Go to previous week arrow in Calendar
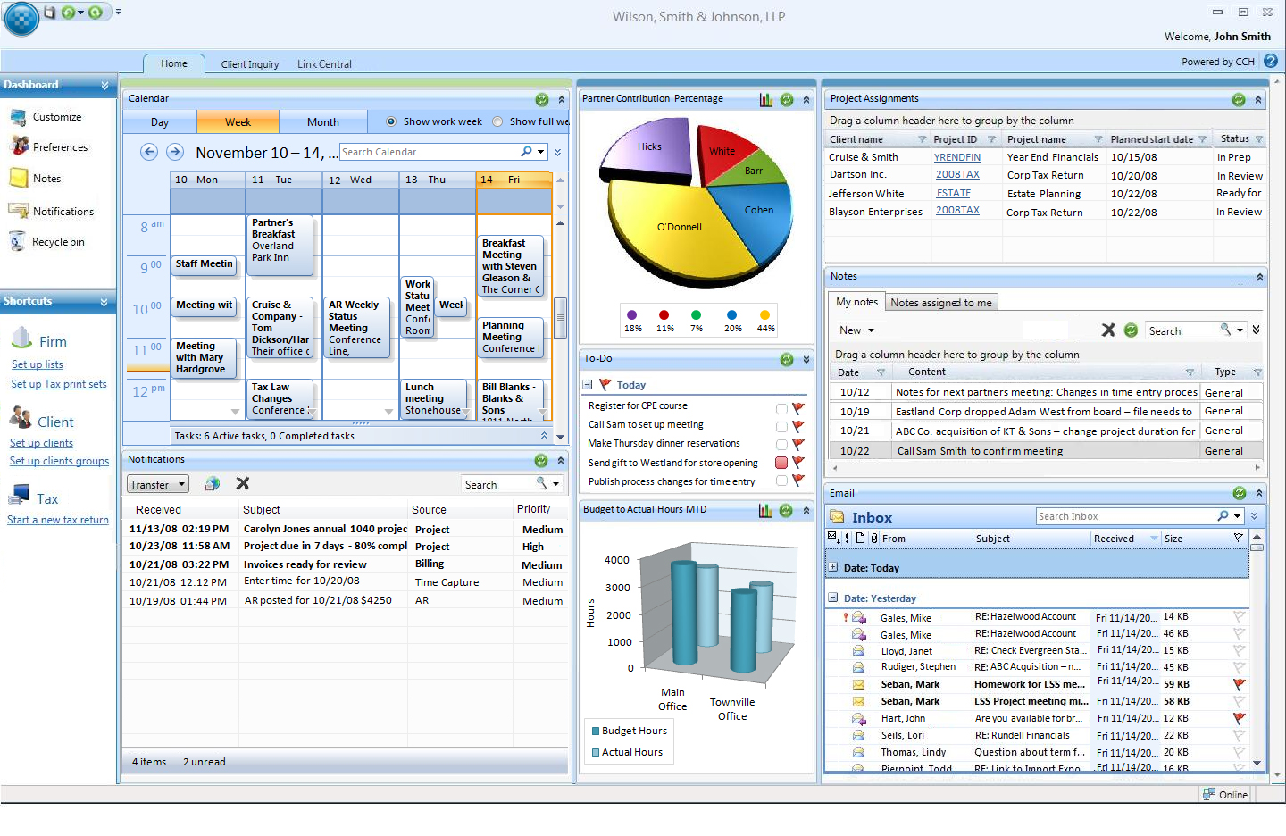Viewport: 1286px width, 836px height. (x=149, y=152)
